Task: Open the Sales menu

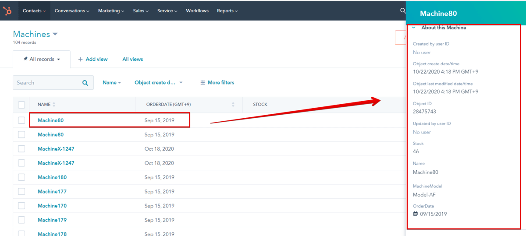Action: tap(141, 11)
